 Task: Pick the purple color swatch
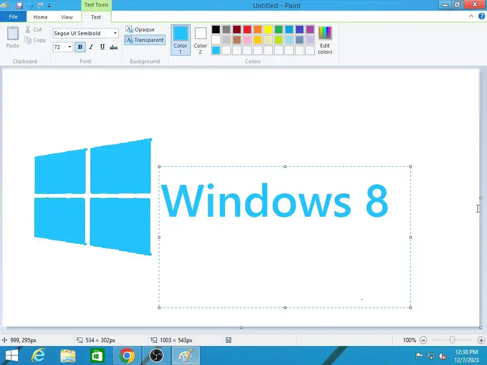[x=310, y=29]
